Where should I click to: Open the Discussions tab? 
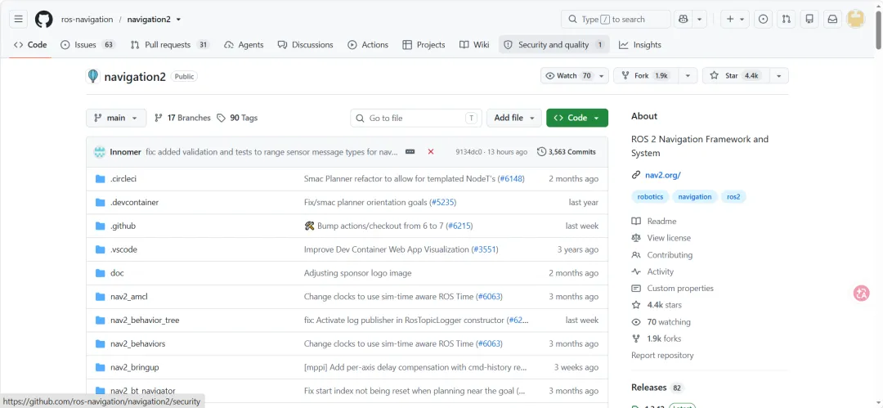coord(305,44)
